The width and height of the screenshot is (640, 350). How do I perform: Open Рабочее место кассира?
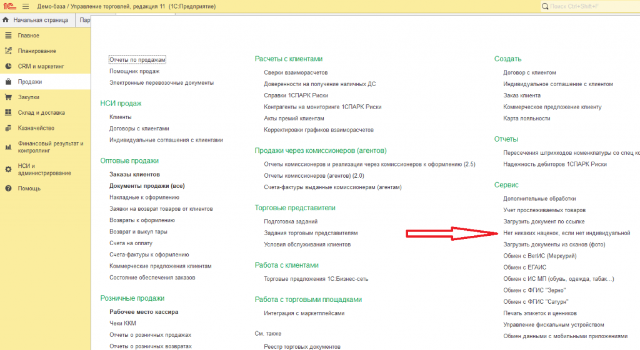coord(144,312)
